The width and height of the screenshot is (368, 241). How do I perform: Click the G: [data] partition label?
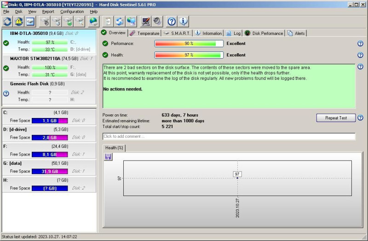point(12,163)
